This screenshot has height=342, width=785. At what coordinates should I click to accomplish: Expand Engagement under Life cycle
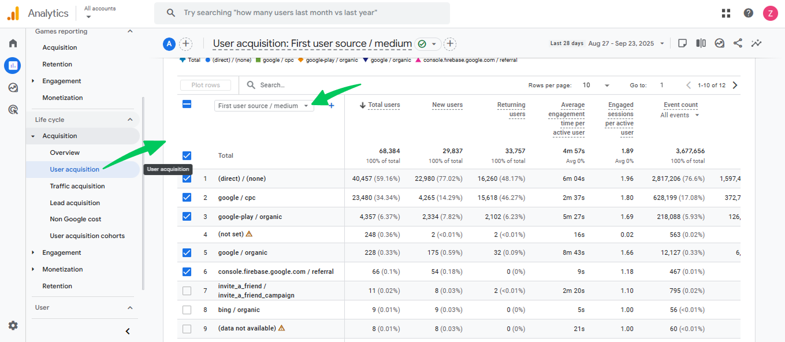coord(34,252)
